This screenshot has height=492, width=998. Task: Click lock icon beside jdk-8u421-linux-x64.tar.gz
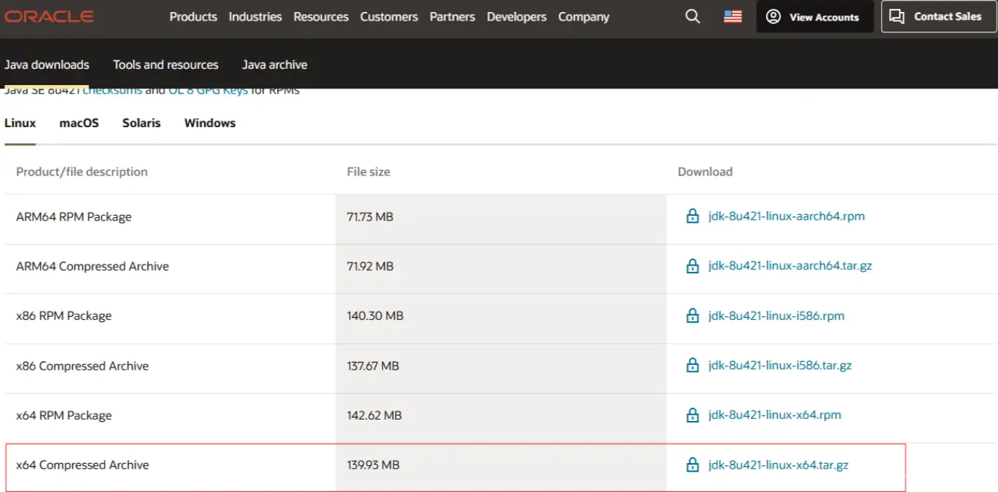692,465
